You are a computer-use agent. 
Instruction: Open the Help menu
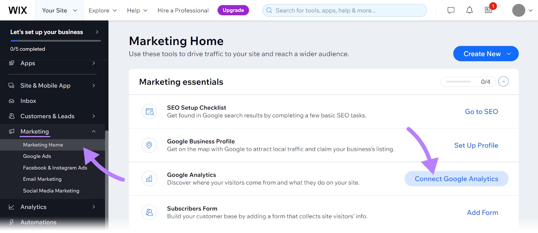136,10
